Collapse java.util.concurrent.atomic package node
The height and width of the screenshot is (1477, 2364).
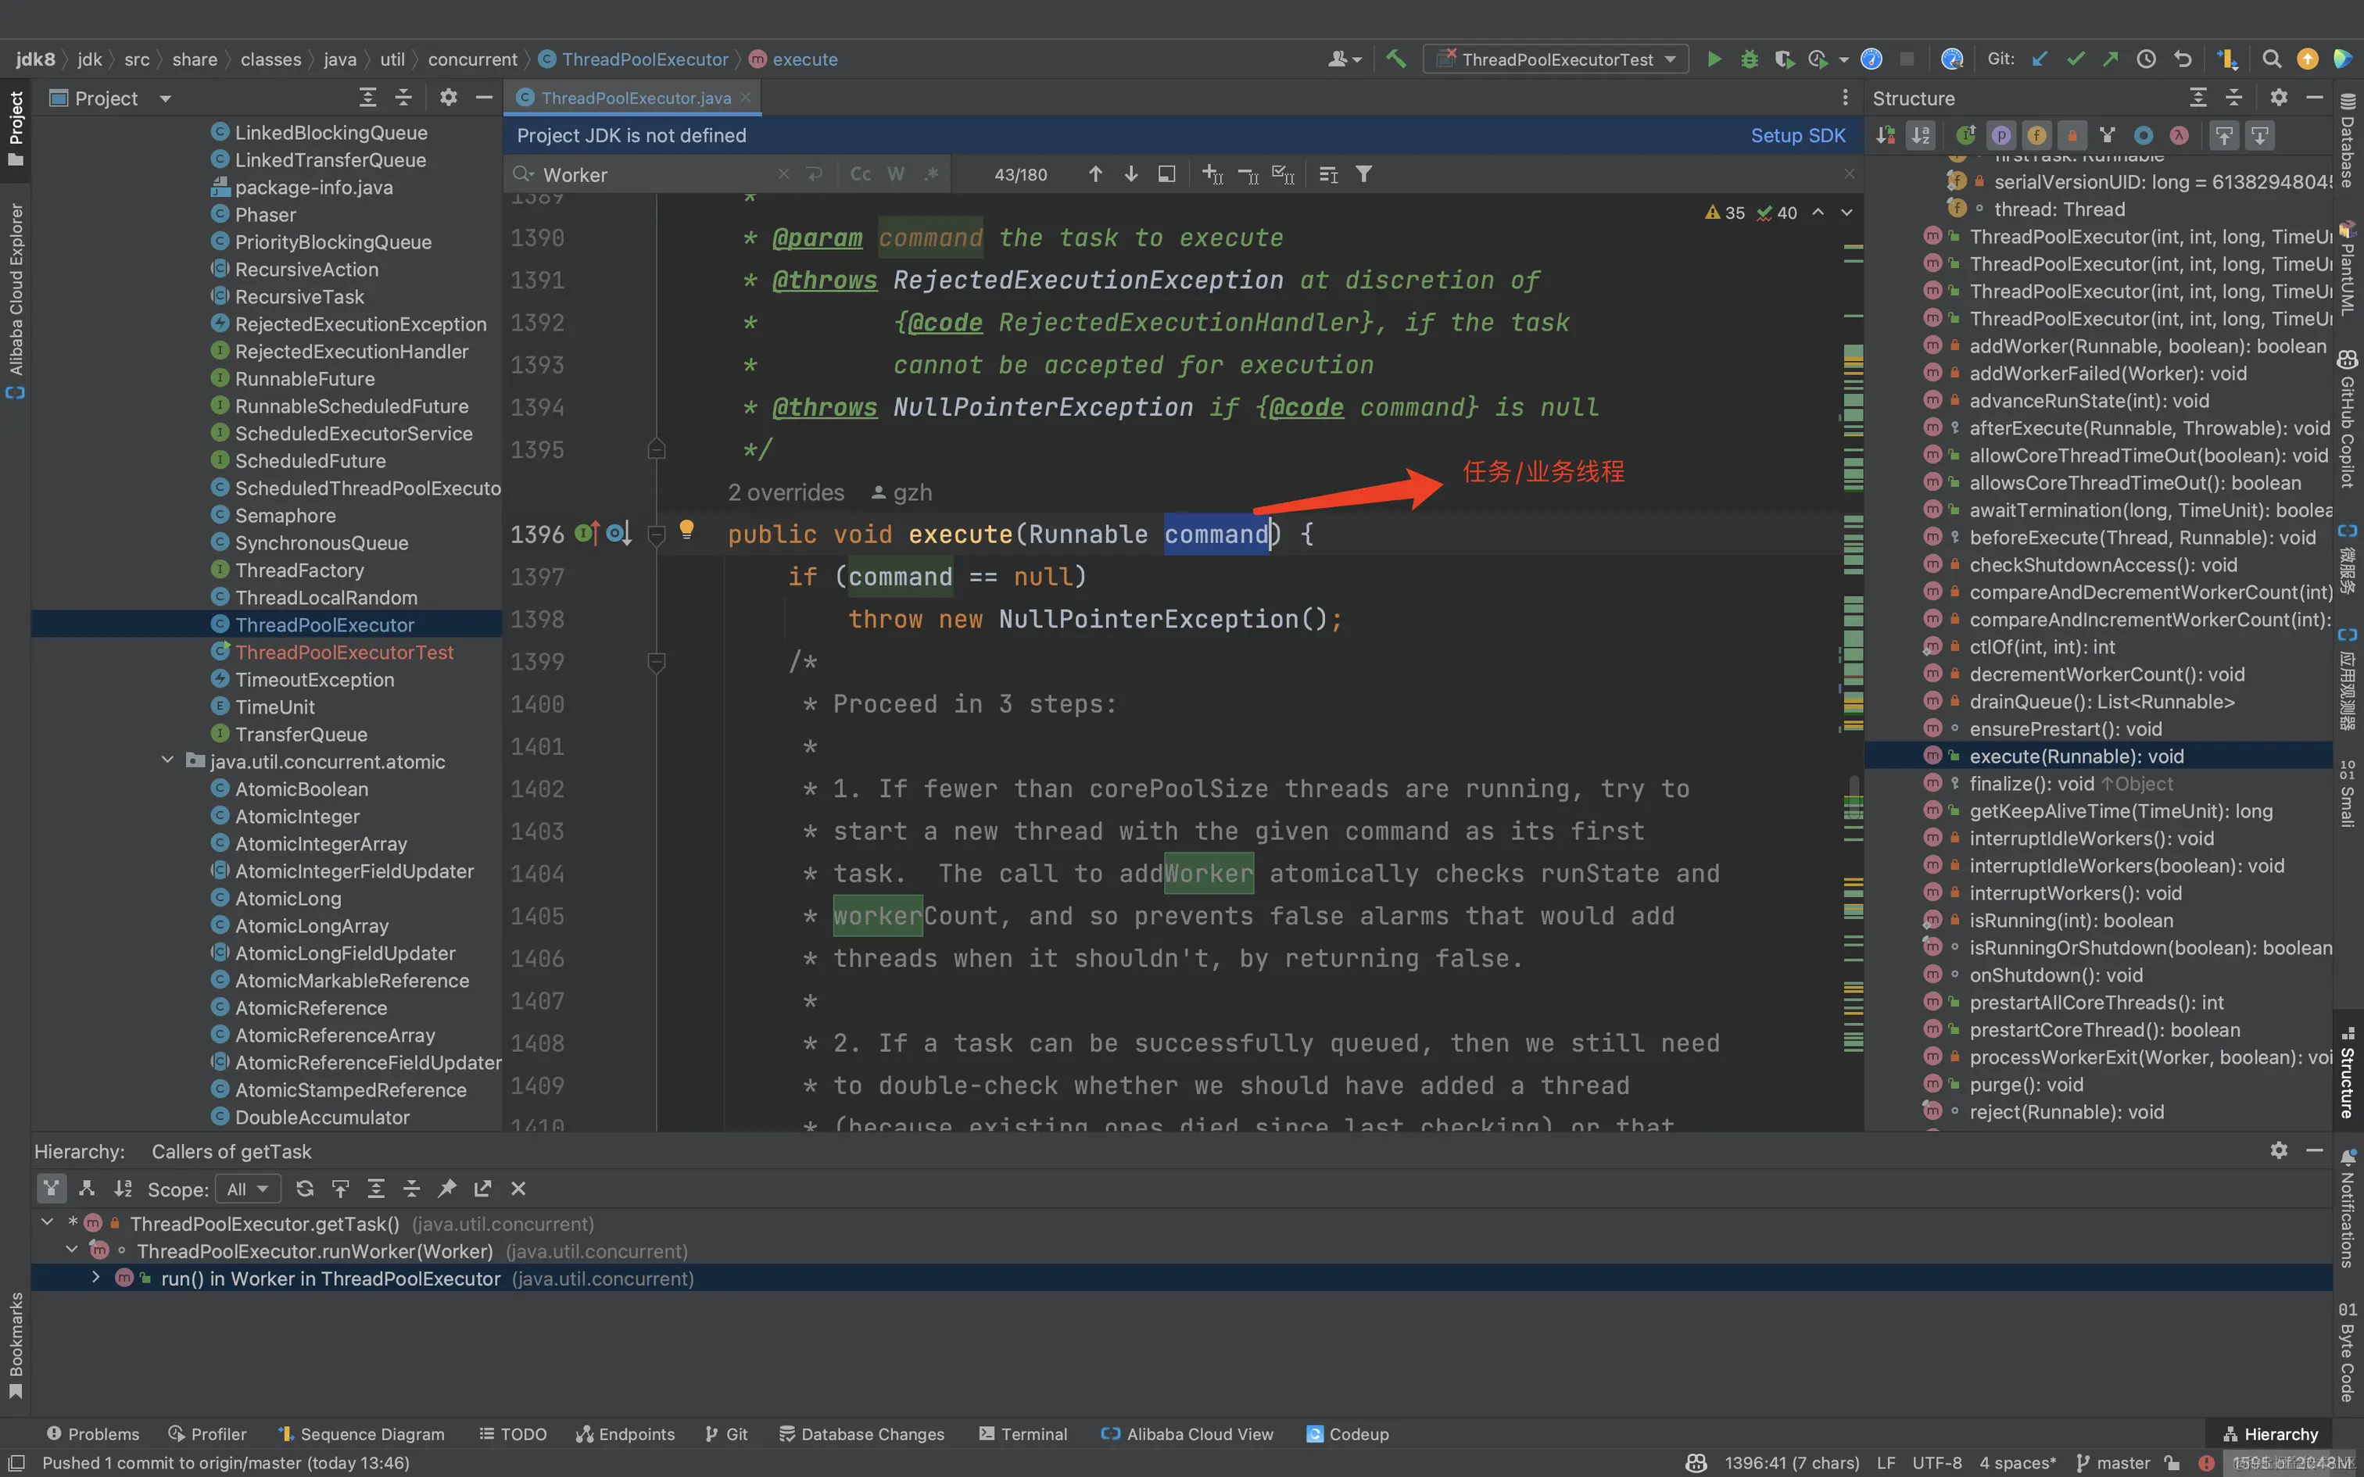(x=167, y=760)
